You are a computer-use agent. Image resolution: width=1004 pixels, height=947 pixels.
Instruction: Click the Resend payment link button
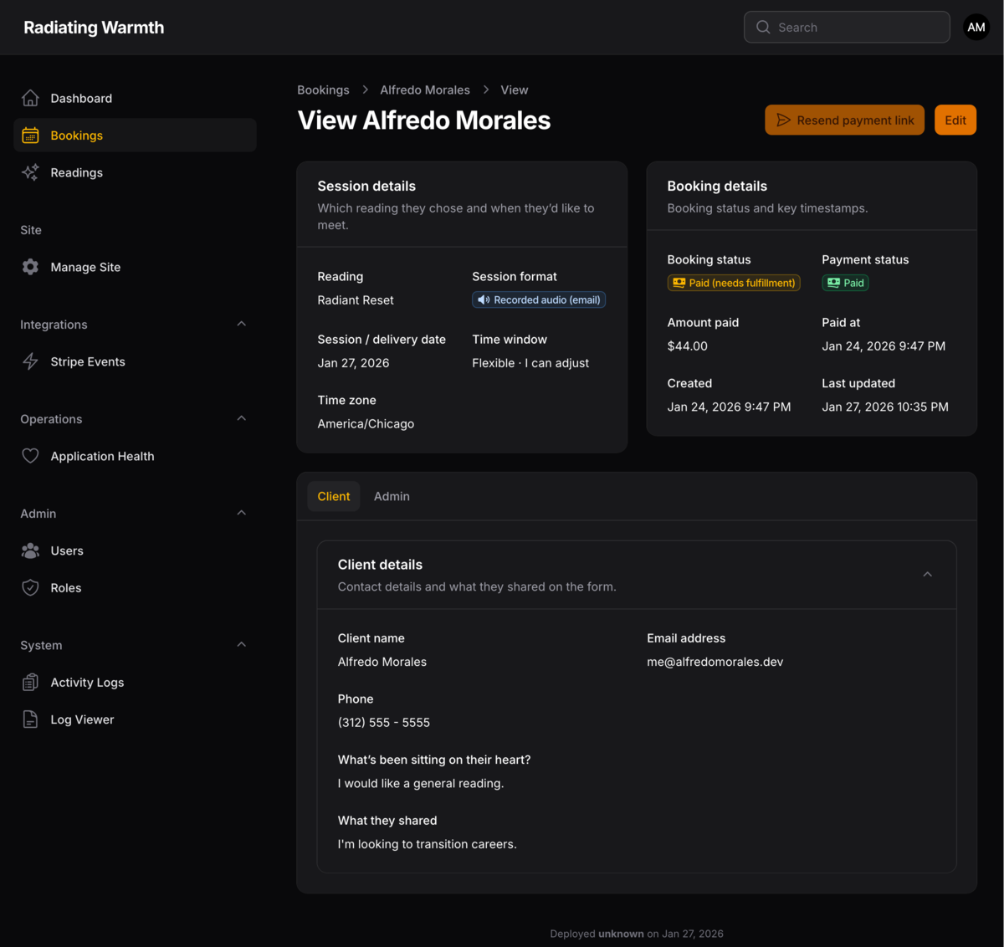[844, 120]
